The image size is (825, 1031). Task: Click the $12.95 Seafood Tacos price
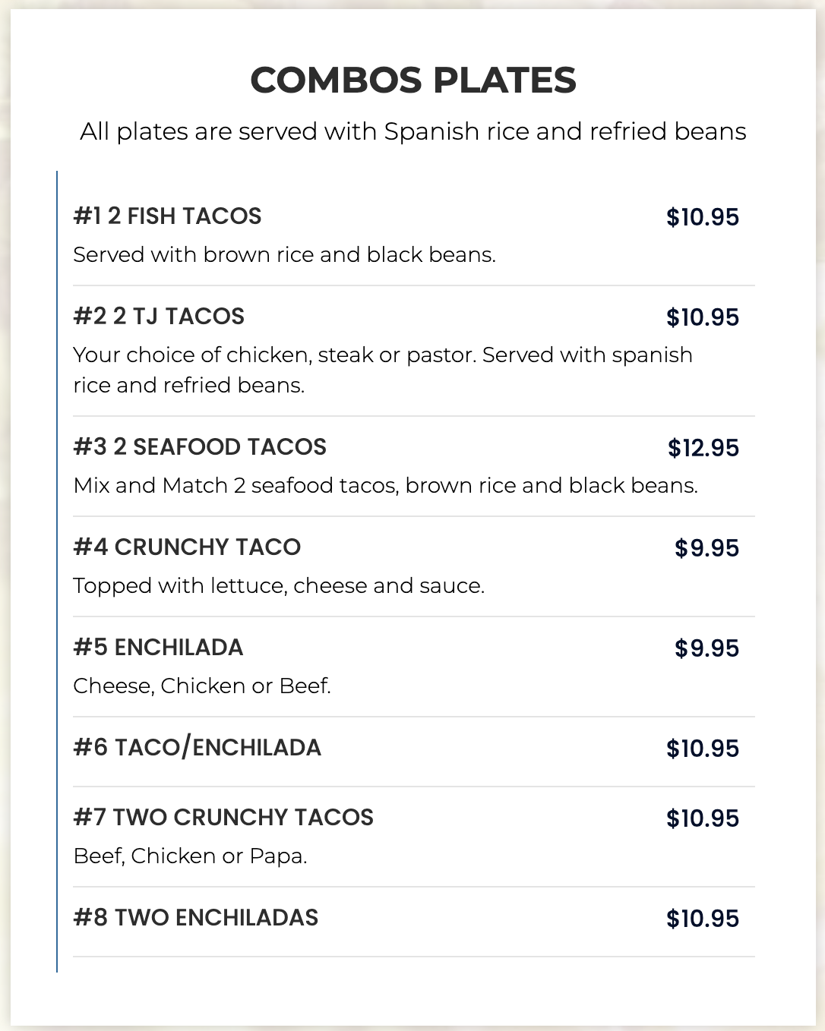703,448
